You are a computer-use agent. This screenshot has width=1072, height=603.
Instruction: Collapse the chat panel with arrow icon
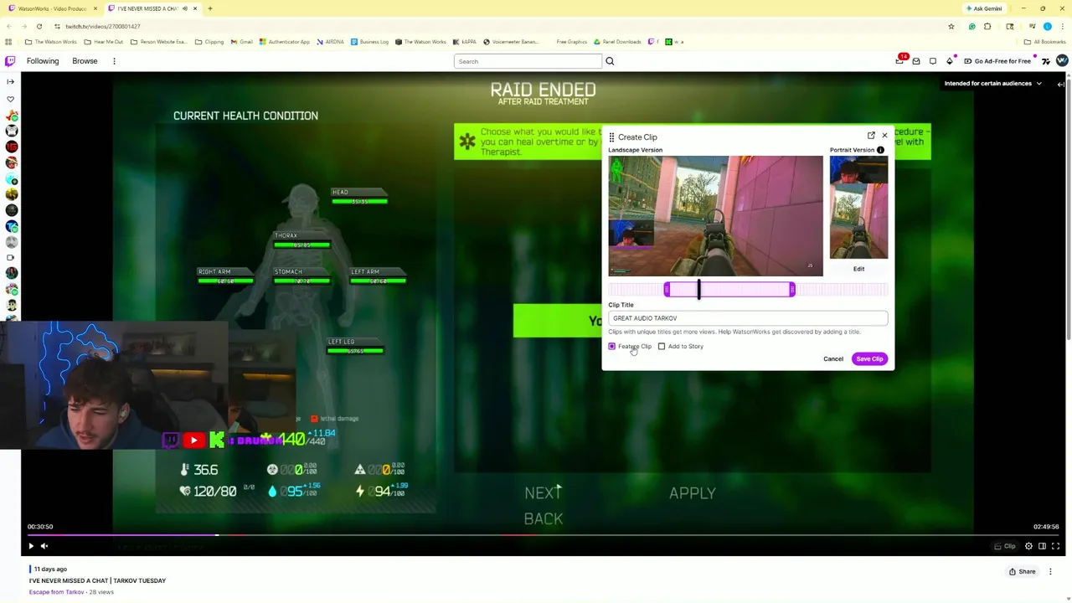tap(1060, 84)
